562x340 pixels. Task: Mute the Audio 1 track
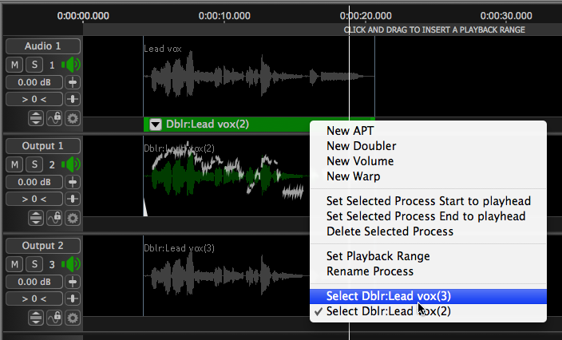(15, 65)
